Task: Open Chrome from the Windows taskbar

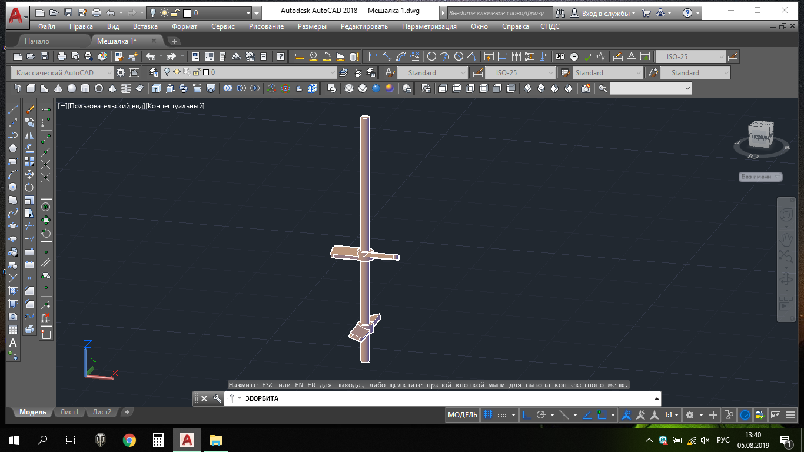Action: click(129, 440)
